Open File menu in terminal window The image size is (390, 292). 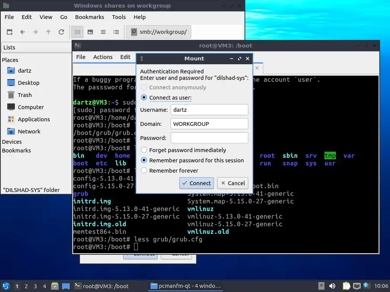(x=81, y=57)
